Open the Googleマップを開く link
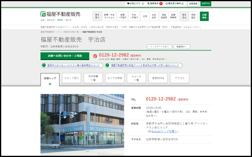 pos(164,131)
